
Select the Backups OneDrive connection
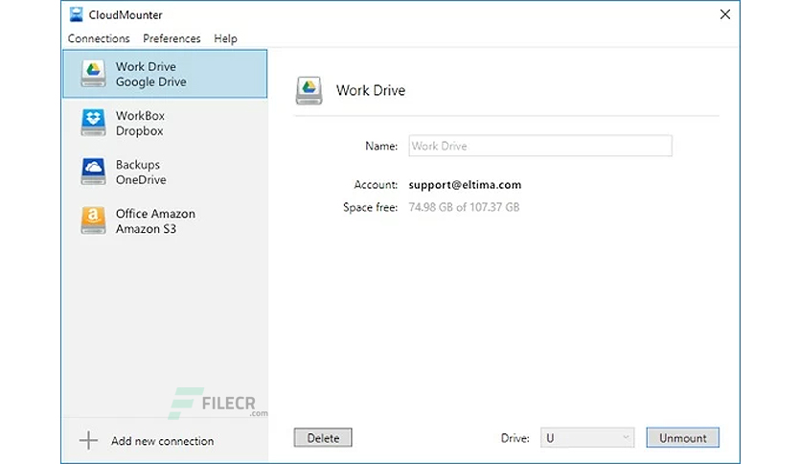pos(165,173)
